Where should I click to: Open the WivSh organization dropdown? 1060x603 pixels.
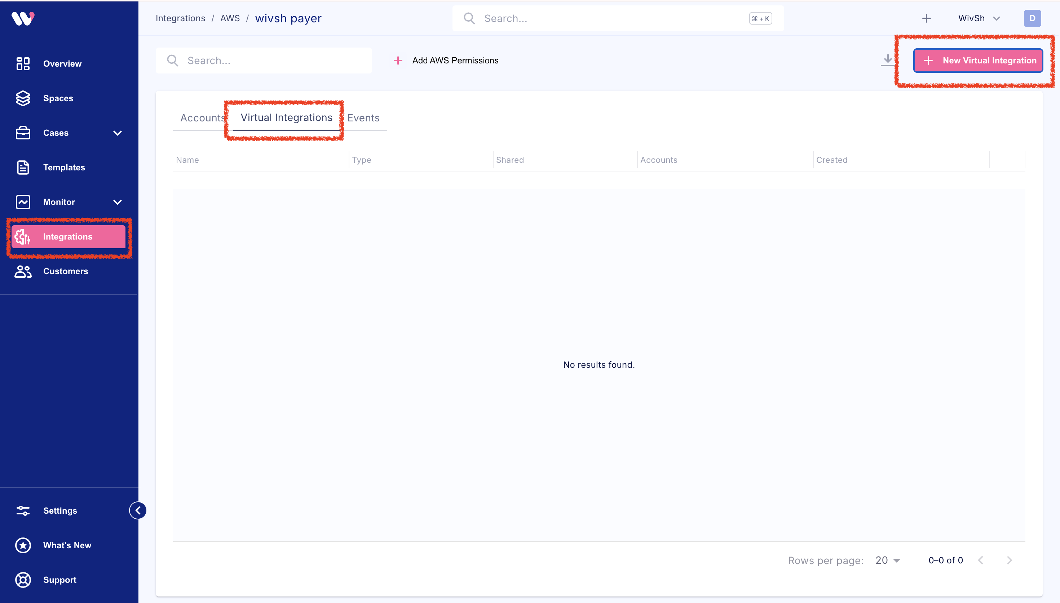[x=979, y=18]
